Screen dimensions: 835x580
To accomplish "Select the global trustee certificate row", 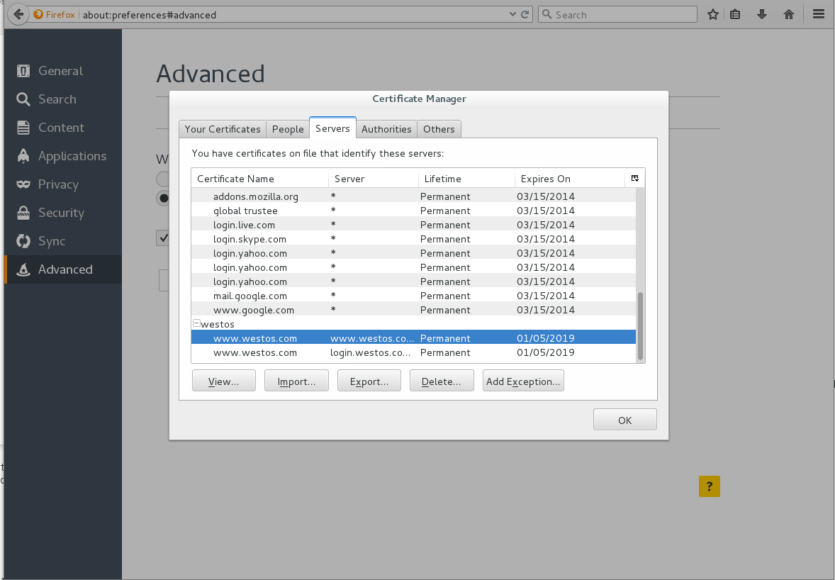I will click(x=414, y=211).
